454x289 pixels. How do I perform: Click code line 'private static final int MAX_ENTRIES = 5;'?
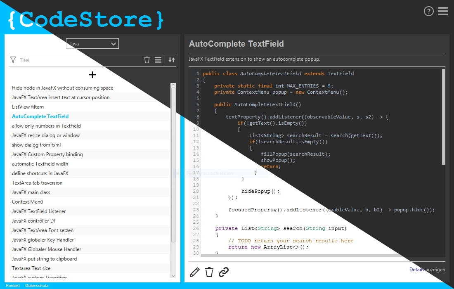[274, 86]
